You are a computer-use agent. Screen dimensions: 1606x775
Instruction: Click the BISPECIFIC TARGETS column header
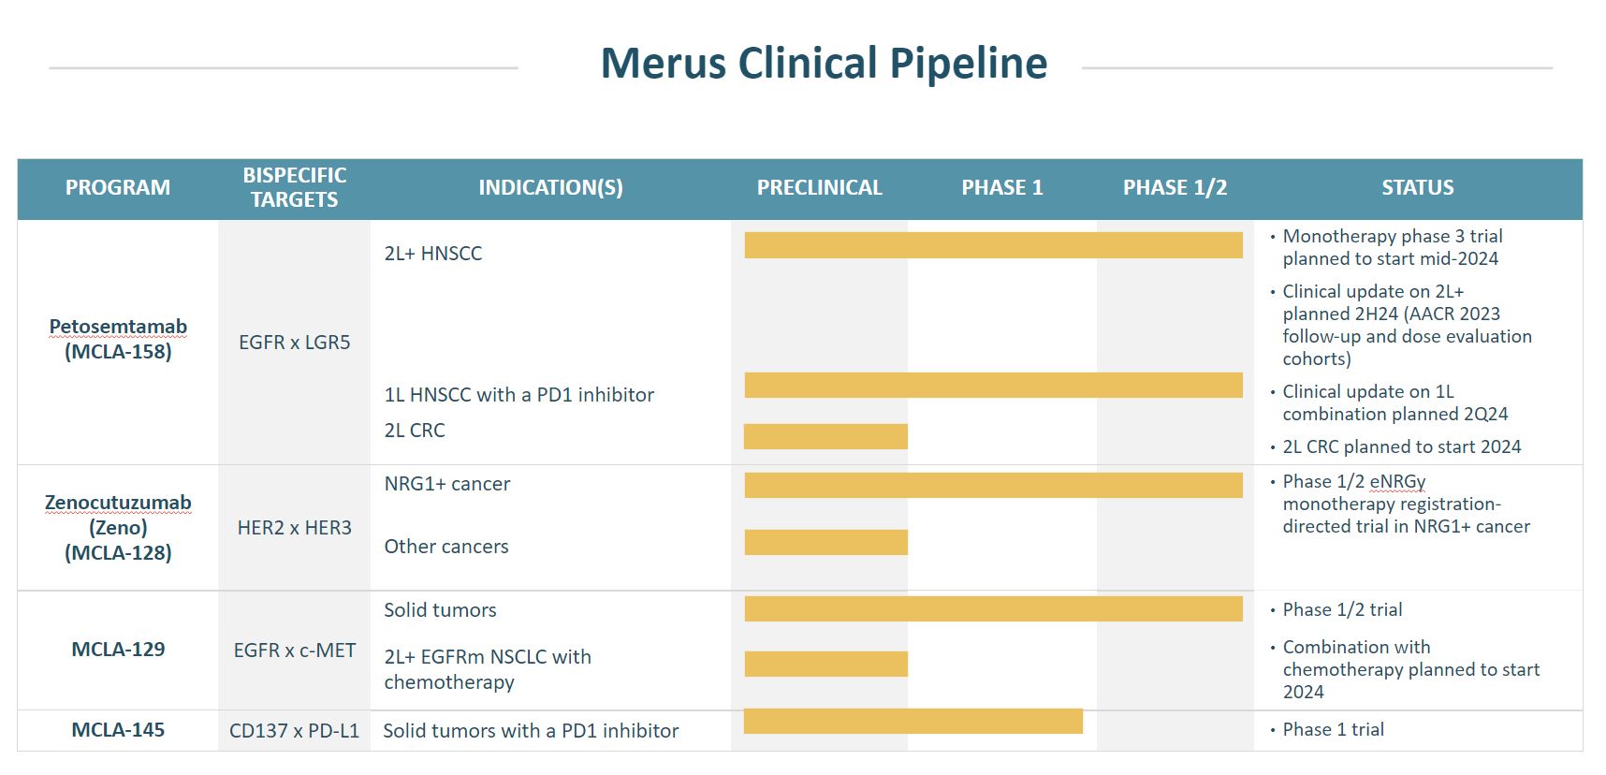tap(294, 187)
